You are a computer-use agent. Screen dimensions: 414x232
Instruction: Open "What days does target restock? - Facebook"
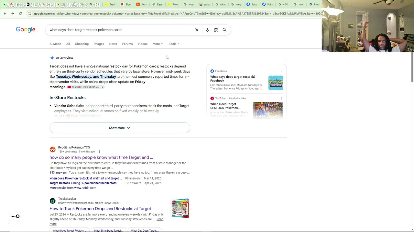234,79
